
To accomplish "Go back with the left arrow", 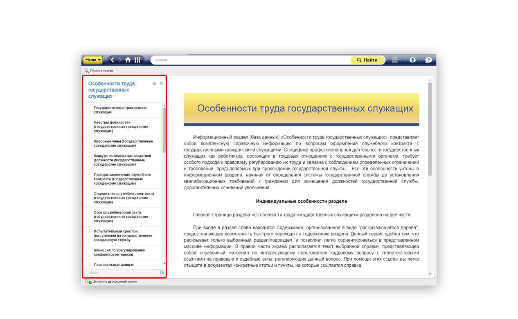I will coord(113,60).
